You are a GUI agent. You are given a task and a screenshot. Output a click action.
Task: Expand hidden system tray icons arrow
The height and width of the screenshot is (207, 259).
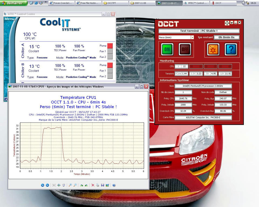point(243,3)
